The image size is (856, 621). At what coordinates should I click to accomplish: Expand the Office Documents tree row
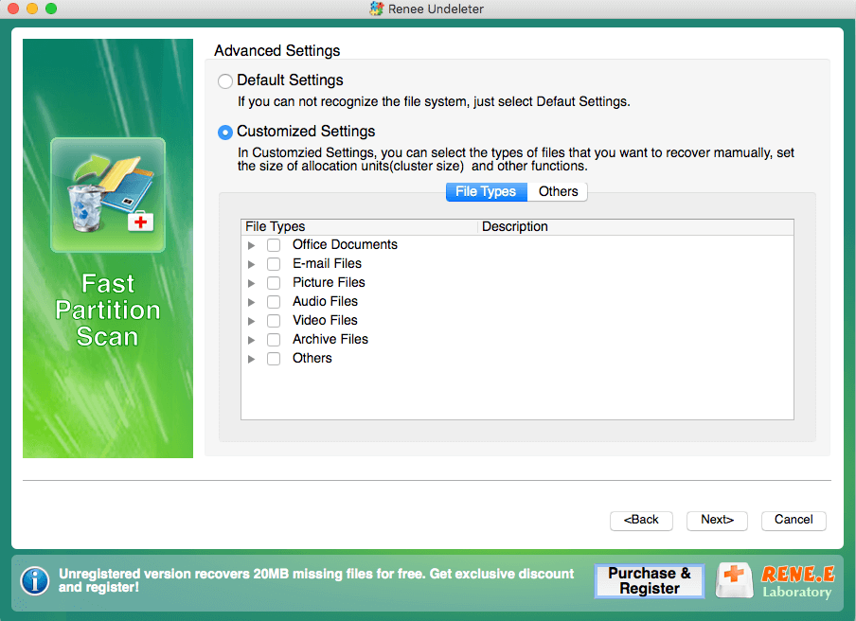[x=251, y=245]
